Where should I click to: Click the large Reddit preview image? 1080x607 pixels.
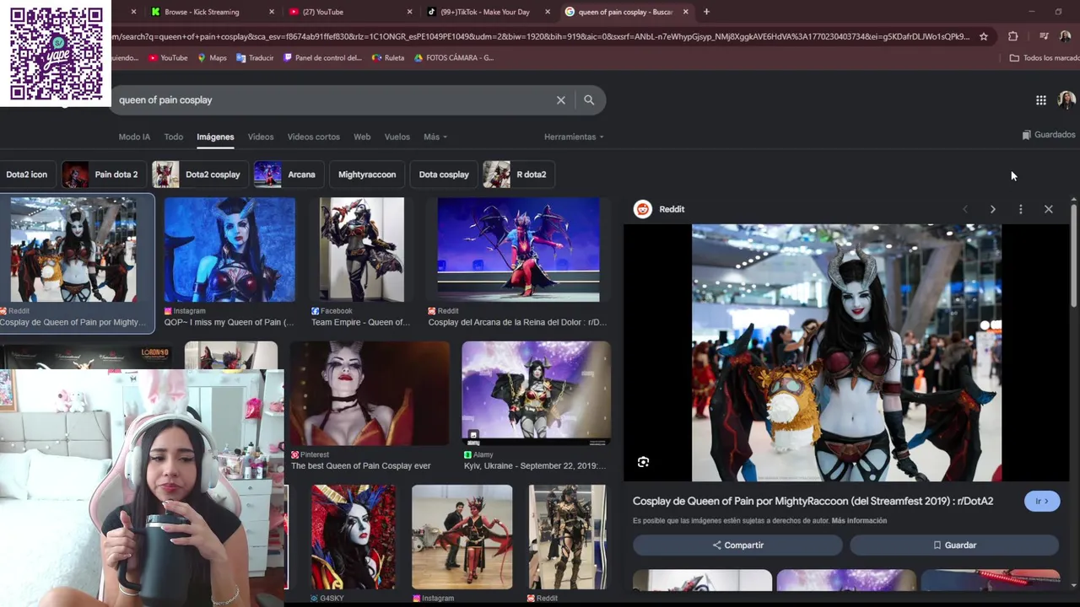click(x=846, y=352)
